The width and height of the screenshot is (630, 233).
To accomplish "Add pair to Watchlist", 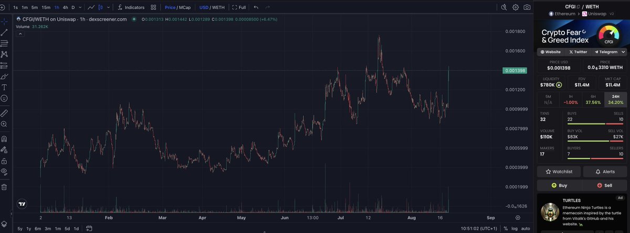I will [559, 172].
